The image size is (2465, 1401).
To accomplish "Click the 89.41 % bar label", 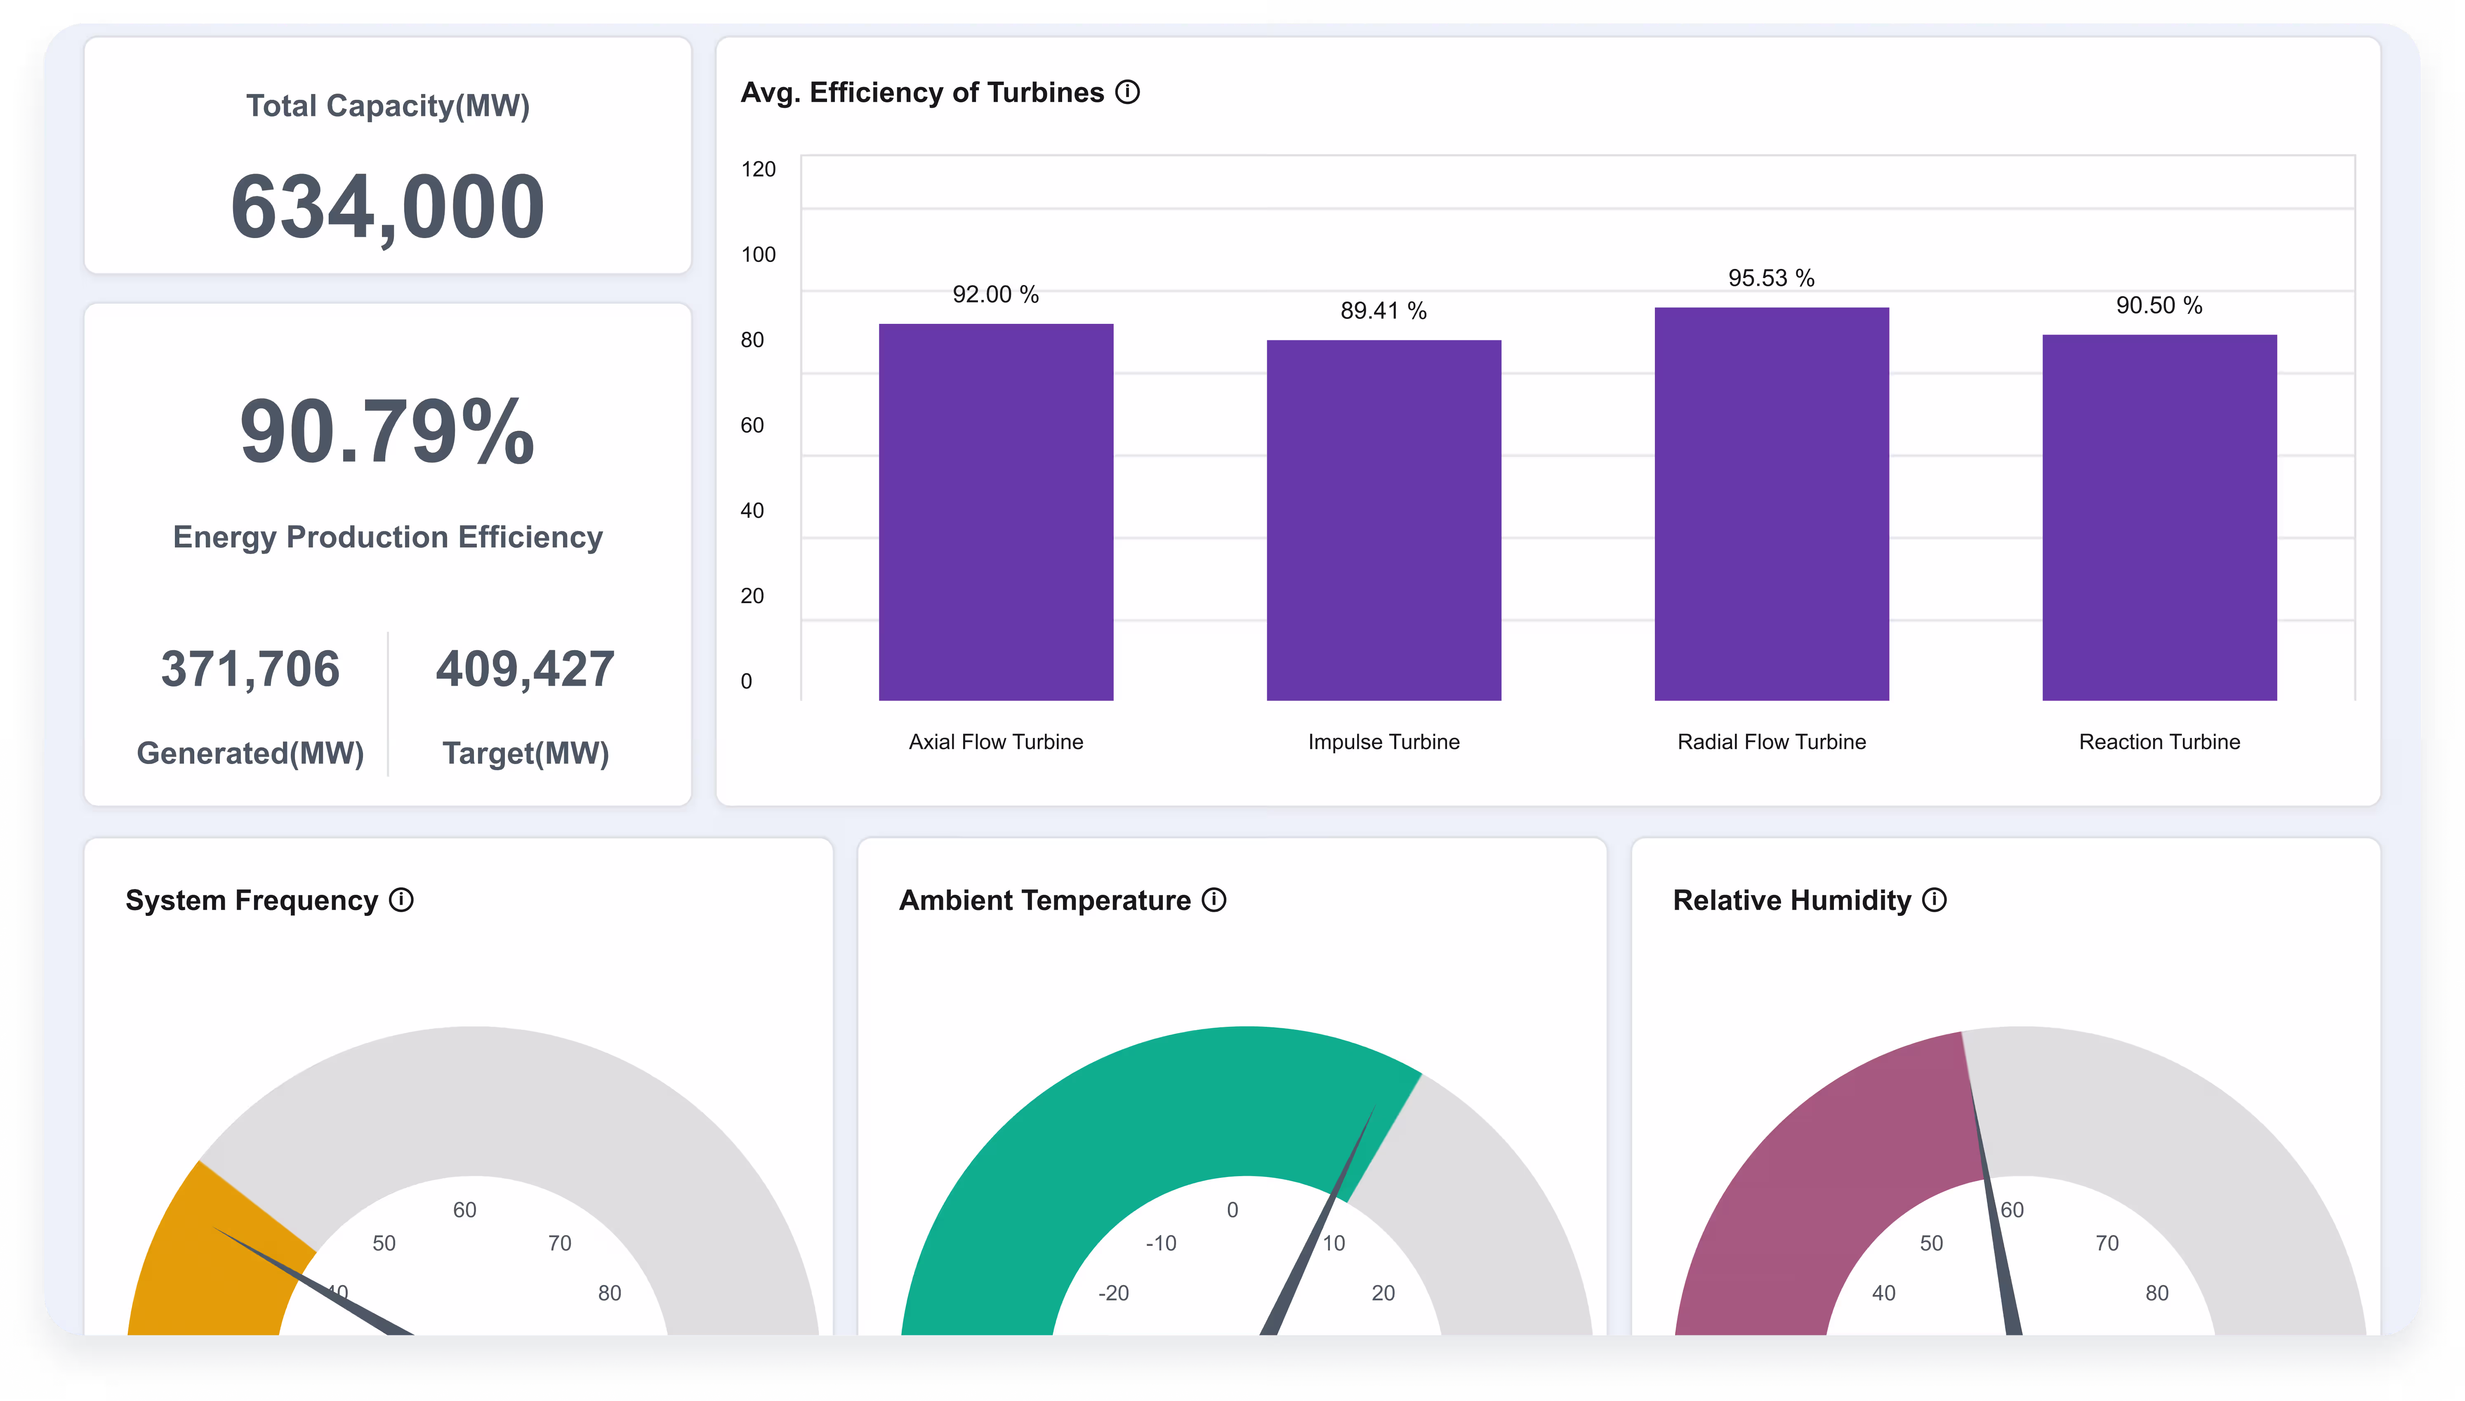I will coord(1383,311).
